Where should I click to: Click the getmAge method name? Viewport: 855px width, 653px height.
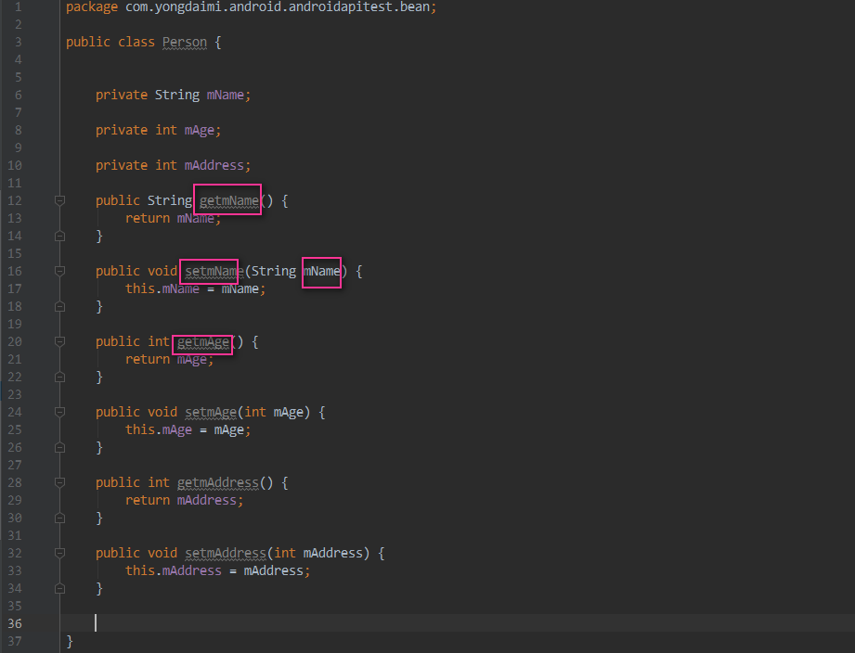(x=203, y=342)
